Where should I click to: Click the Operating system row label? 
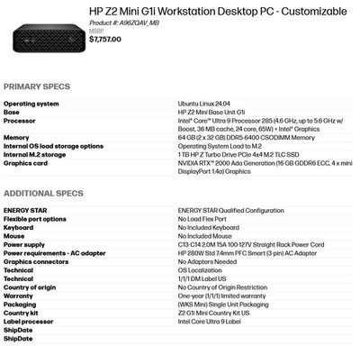pos(31,104)
